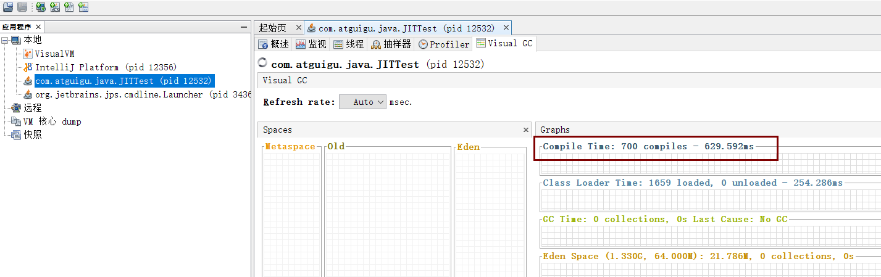This screenshot has width=881, height=277.
Task: Click the Eden Space graph label
Action: point(698,256)
